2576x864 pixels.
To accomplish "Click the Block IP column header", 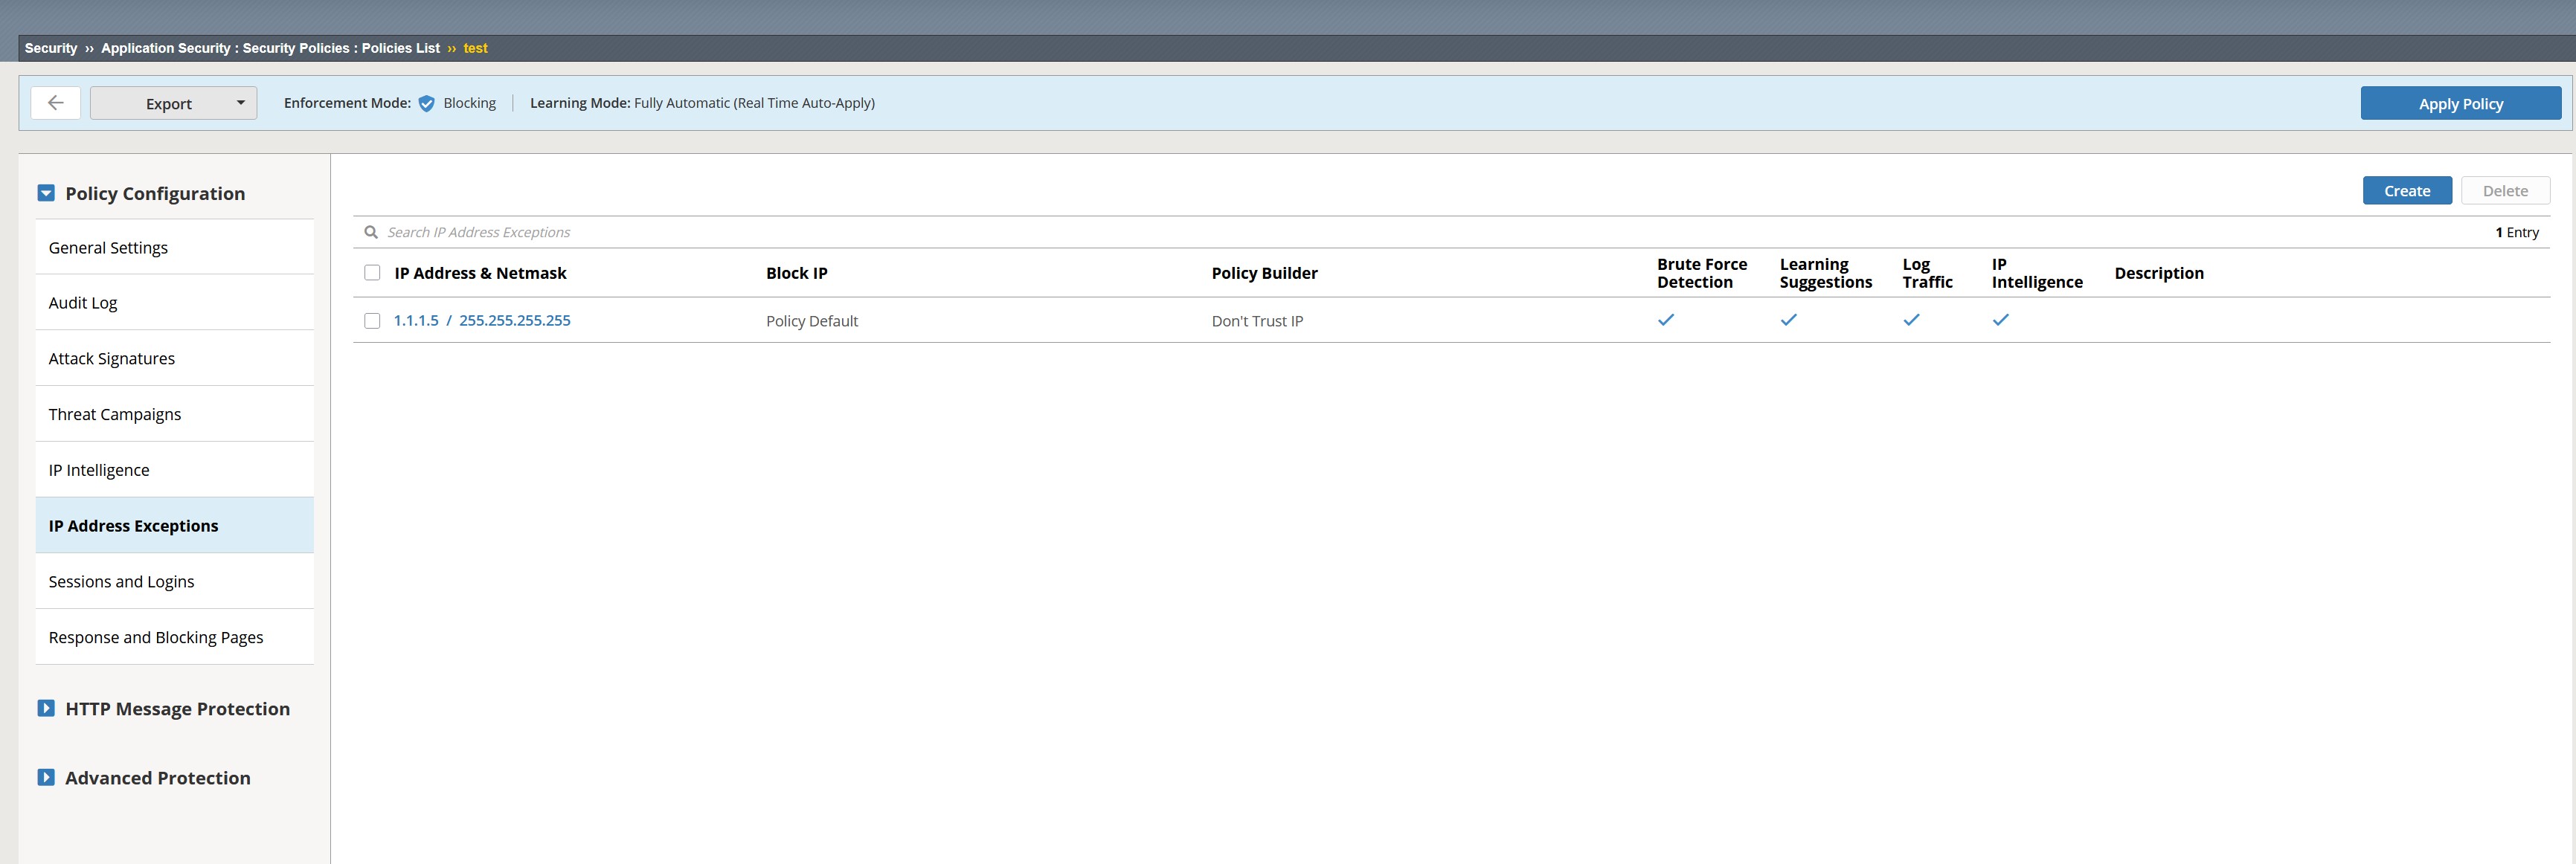I will [797, 273].
